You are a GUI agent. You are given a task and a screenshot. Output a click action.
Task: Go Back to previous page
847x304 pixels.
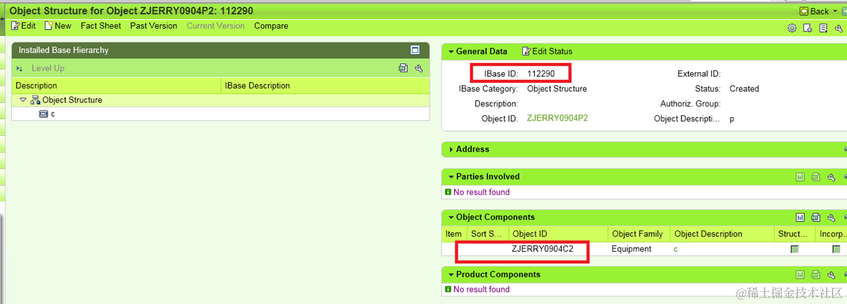coord(814,11)
